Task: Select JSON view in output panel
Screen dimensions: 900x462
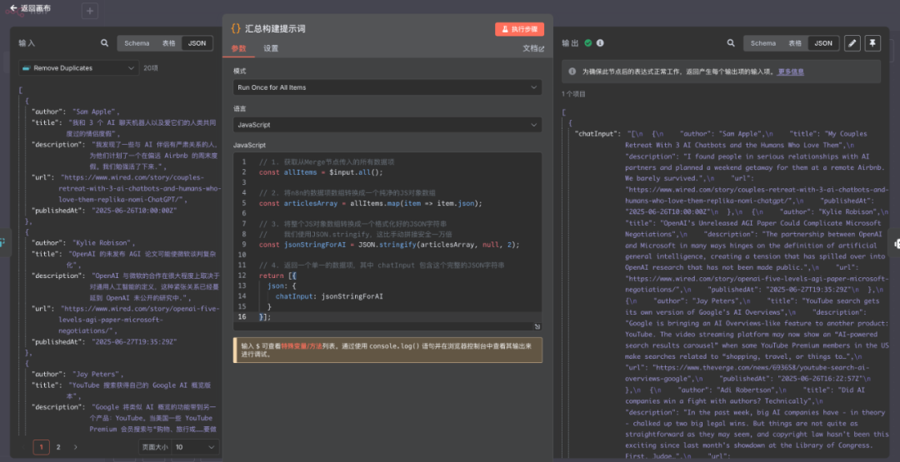Action: coord(823,43)
